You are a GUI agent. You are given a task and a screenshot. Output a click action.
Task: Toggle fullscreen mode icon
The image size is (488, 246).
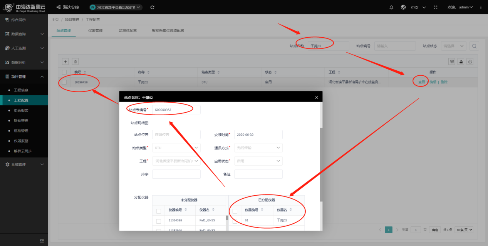point(436,7)
